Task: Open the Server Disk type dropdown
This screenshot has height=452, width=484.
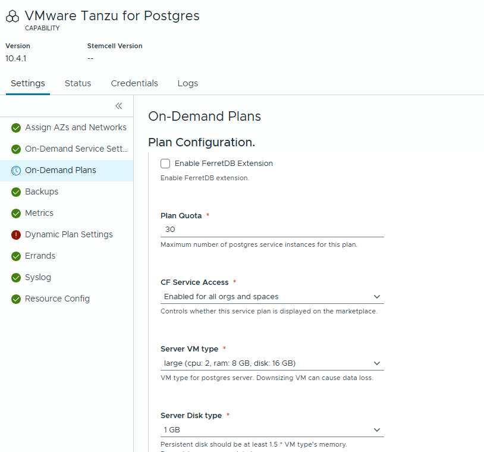Action: 272,430
